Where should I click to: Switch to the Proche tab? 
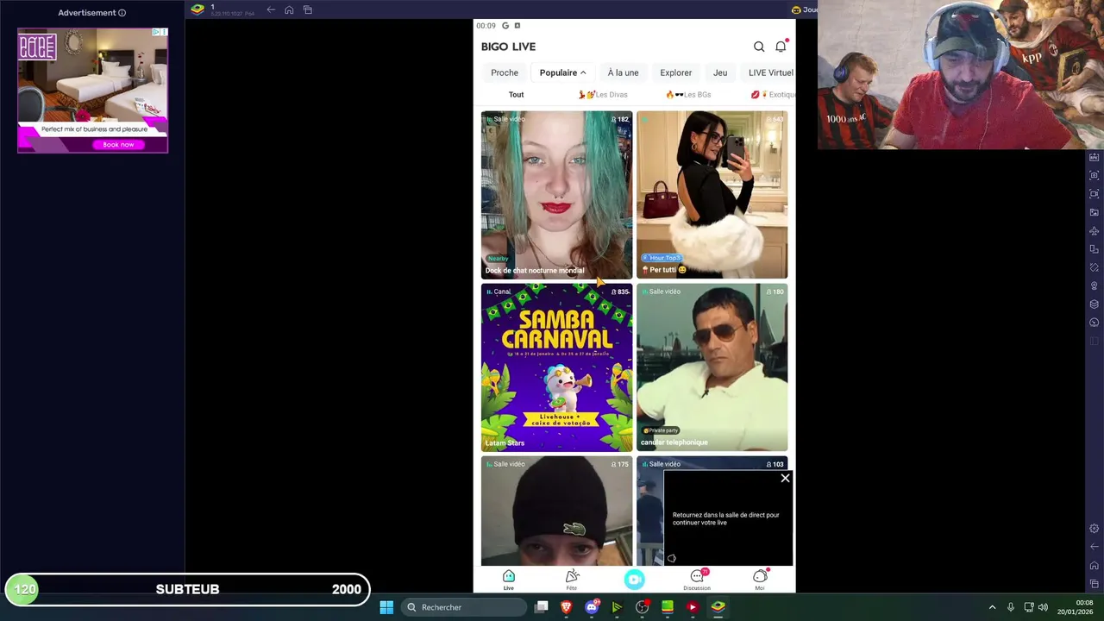click(x=505, y=72)
